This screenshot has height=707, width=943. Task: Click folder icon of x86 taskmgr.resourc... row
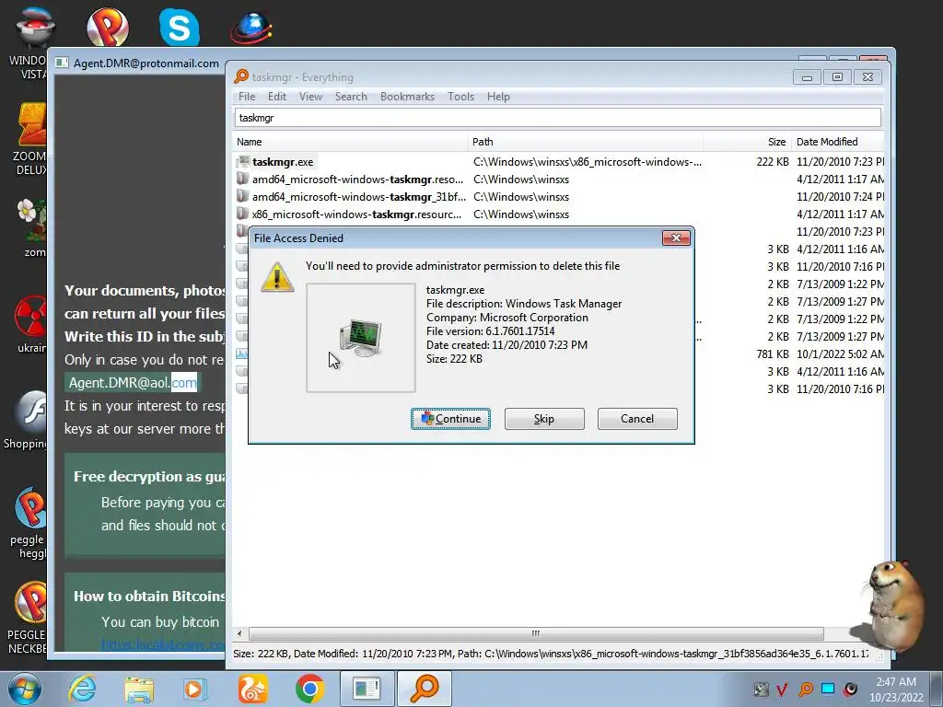(x=242, y=214)
